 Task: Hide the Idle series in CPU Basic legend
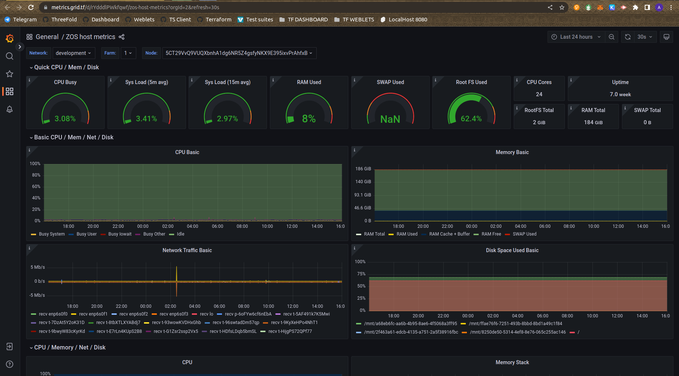click(180, 234)
